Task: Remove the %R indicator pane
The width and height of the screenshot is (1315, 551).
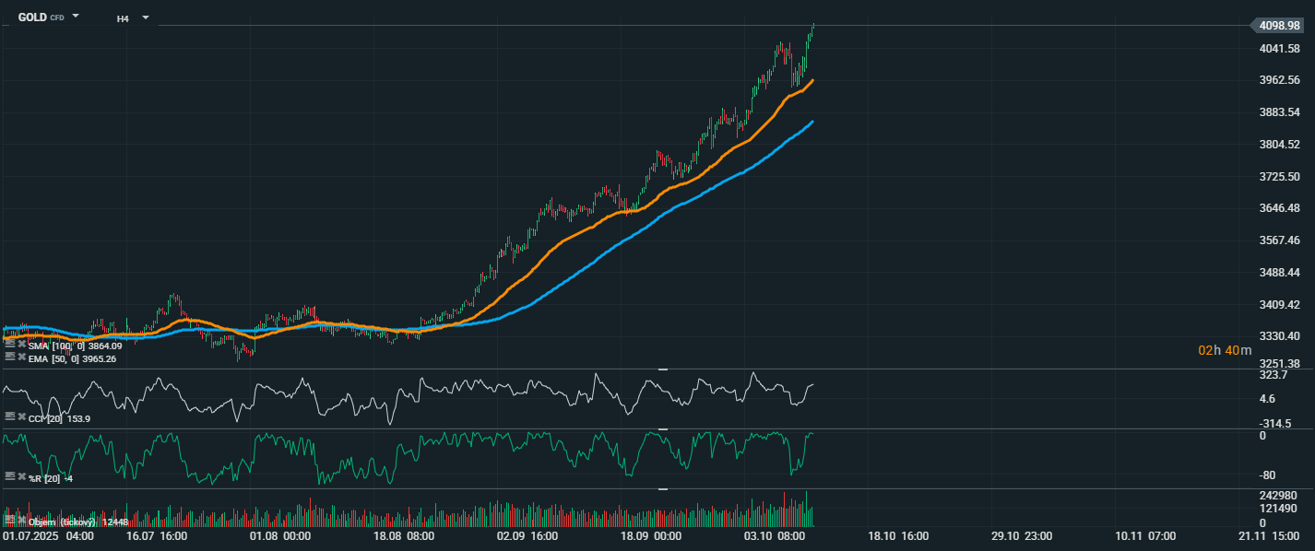Action: tap(21, 476)
